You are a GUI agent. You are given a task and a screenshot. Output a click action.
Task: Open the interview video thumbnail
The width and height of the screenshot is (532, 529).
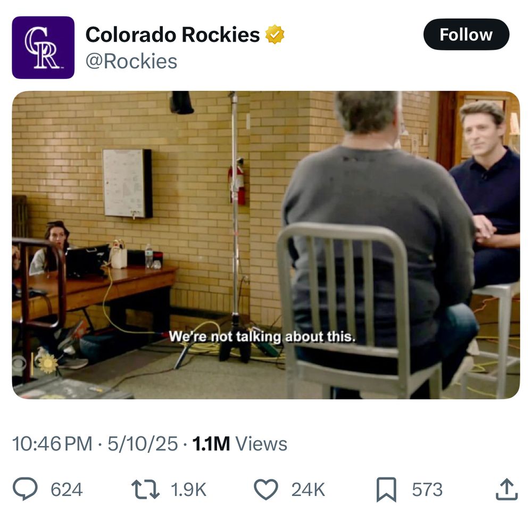(265, 245)
